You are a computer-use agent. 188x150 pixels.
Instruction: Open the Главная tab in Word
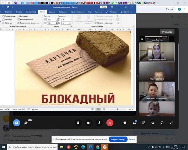(8, 12)
